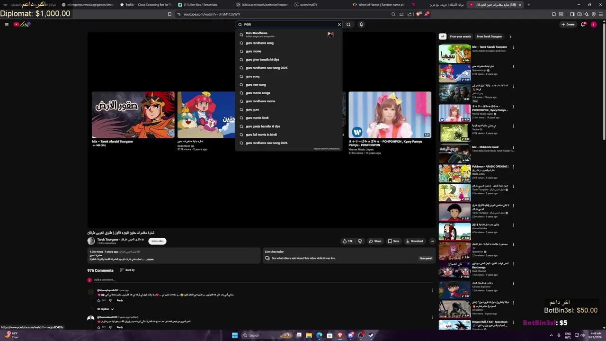Click the Share button
This screenshot has height=341, width=606.
(375, 241)
